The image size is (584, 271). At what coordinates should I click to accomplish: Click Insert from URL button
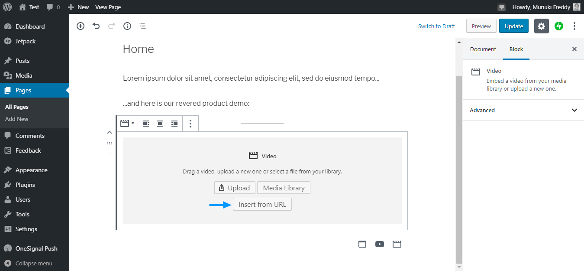[x=262, y=204]
